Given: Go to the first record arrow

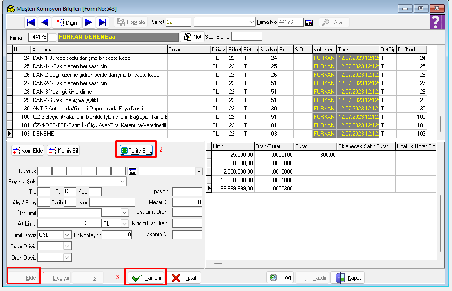Looking at the screenshot, I should [x=31, y=22].
